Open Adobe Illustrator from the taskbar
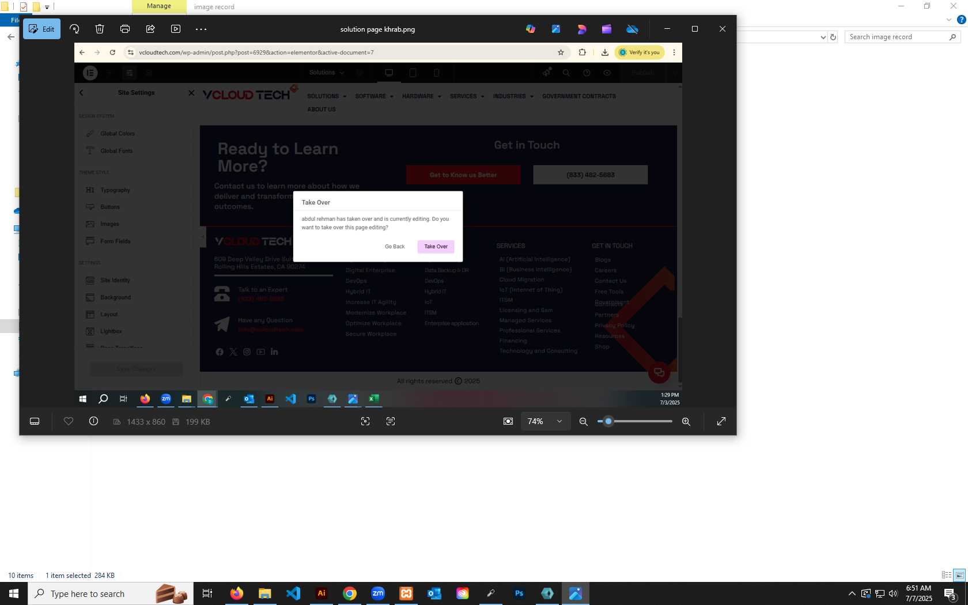968x605 pixels. click(x=322, y=593)
